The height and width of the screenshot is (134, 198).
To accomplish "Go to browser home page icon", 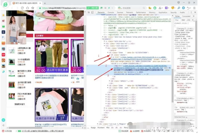I will (27, 8).
